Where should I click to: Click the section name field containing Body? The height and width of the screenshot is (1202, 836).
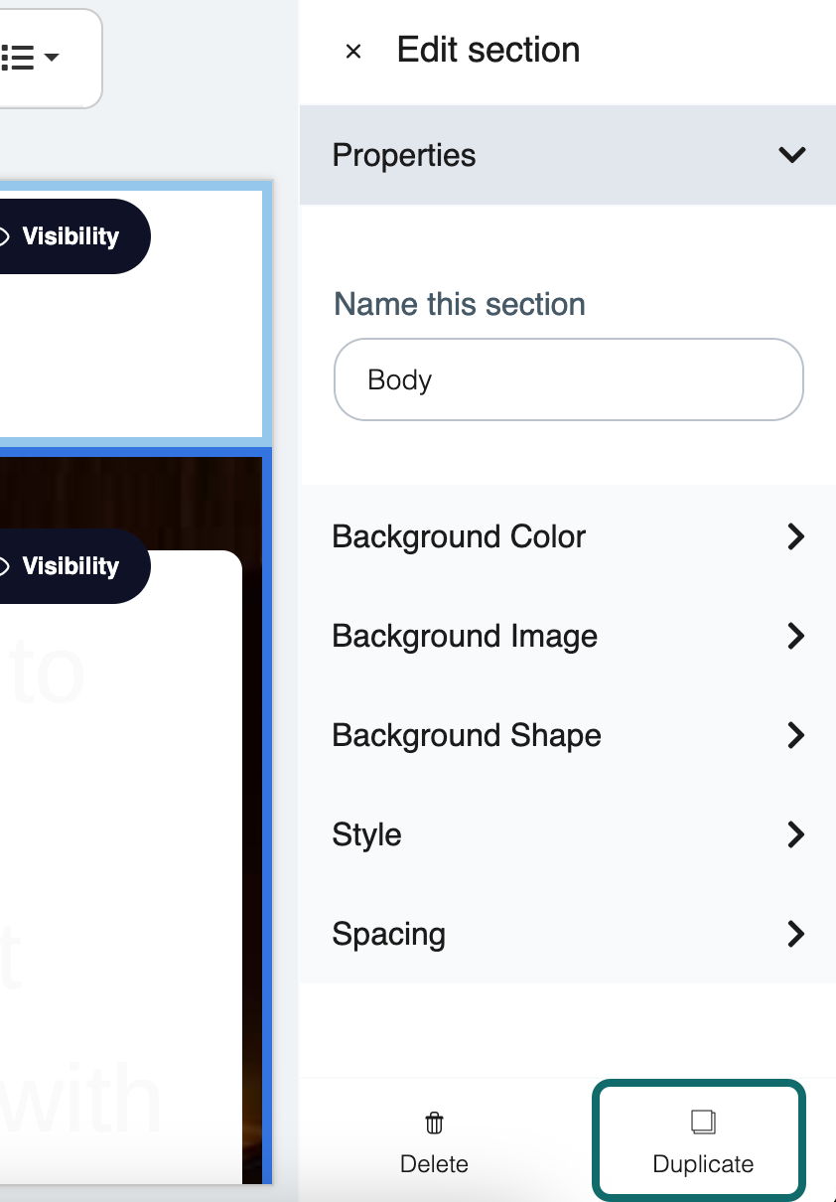(x=568, y=379)
